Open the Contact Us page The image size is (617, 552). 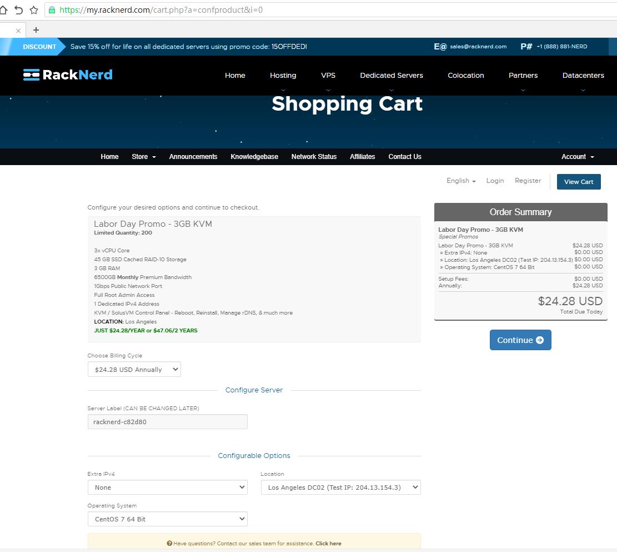pyautogui.click(x=405, y=157)
